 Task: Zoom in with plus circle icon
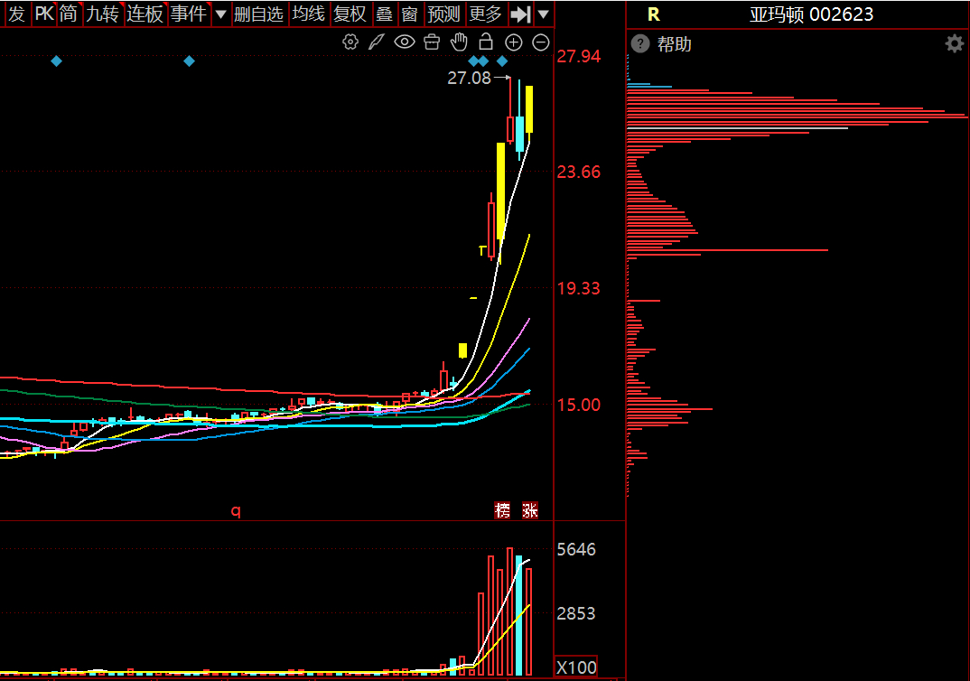tap(514, 42)
